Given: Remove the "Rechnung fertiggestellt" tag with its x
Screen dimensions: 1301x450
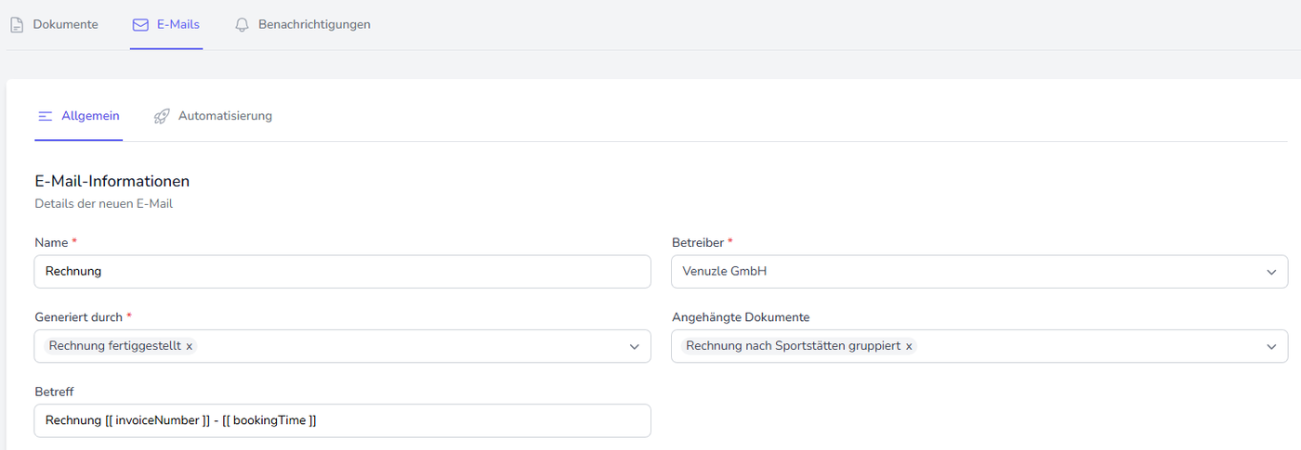Looking at the screenshot, I should tap(190, 346).
